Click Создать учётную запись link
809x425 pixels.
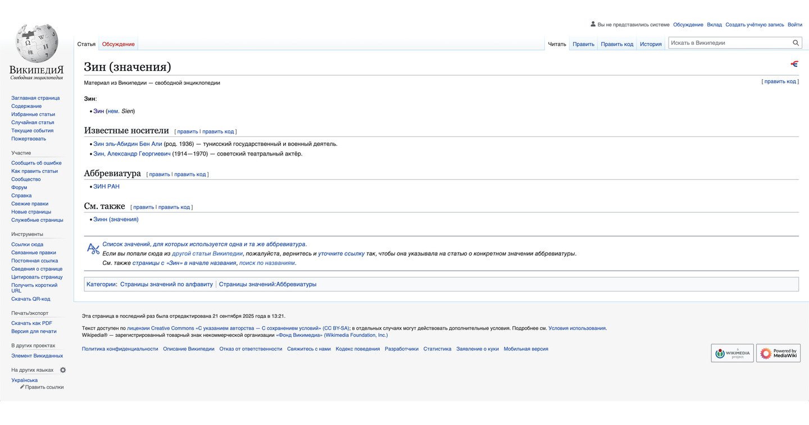click(754, 25)
